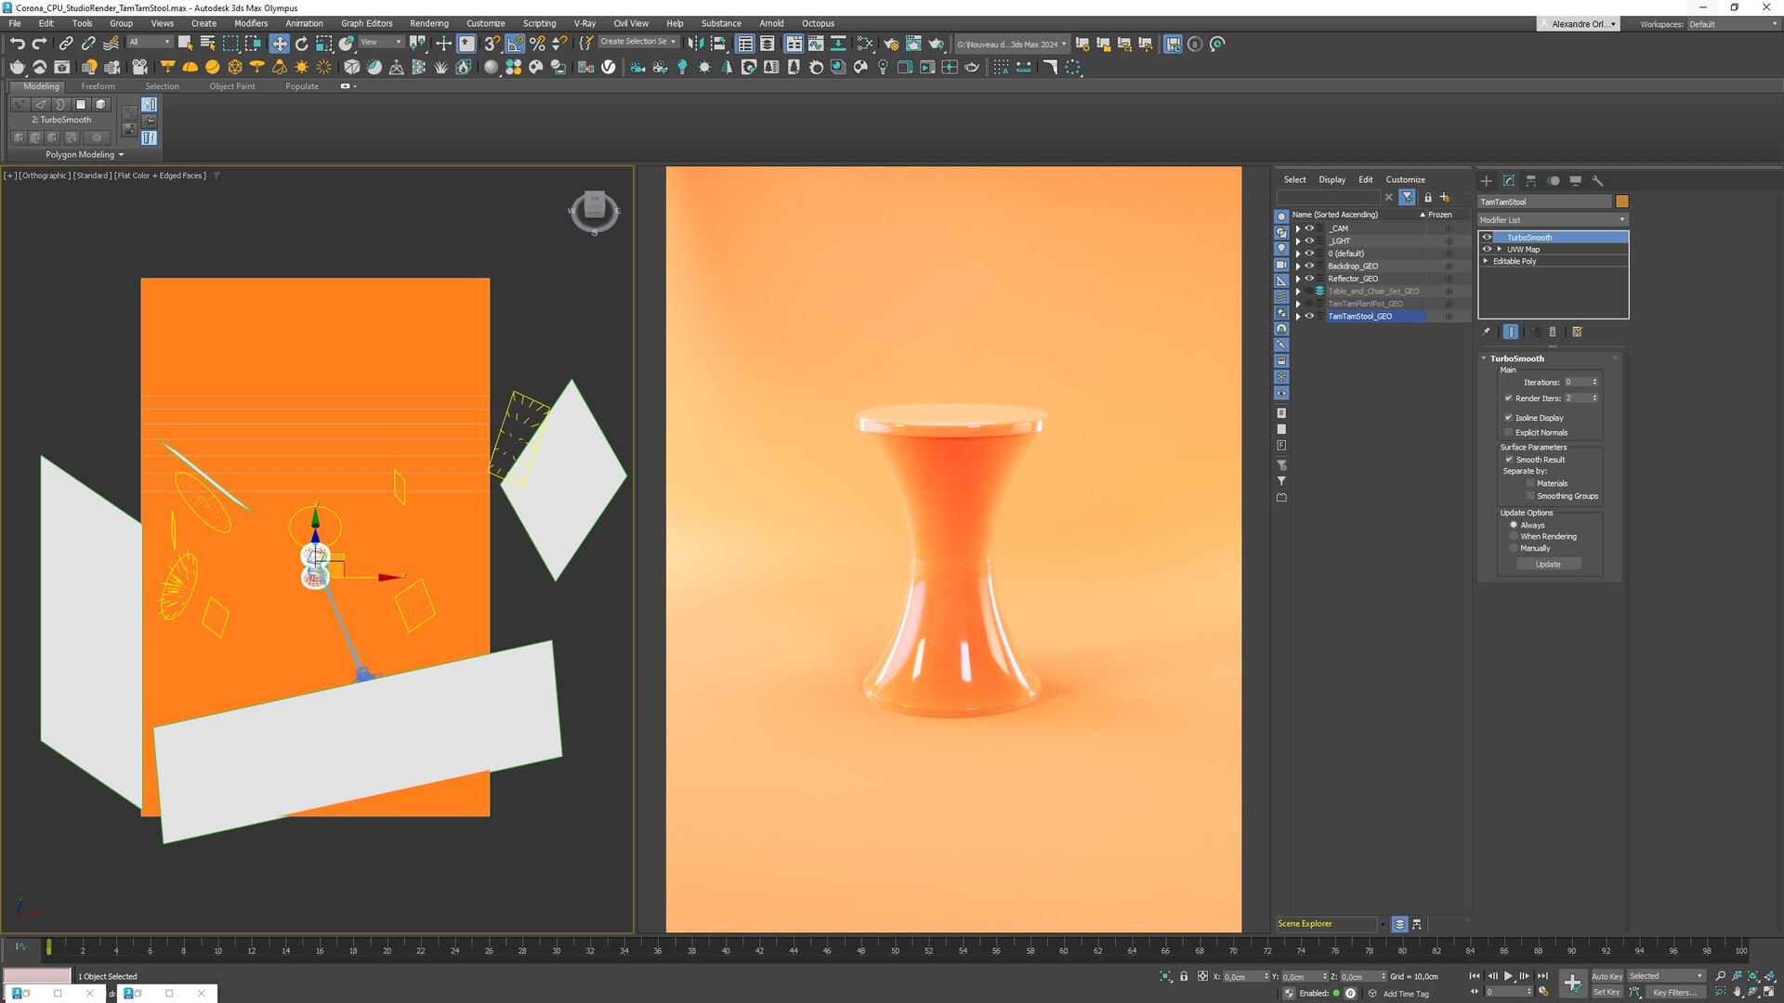Click the pin stack icon
This screenshot has width=1784, height=1003.
[x=1486, y=332]
